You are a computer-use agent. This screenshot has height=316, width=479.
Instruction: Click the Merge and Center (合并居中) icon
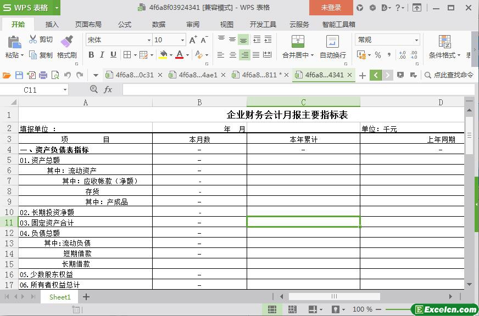point(297,42)
